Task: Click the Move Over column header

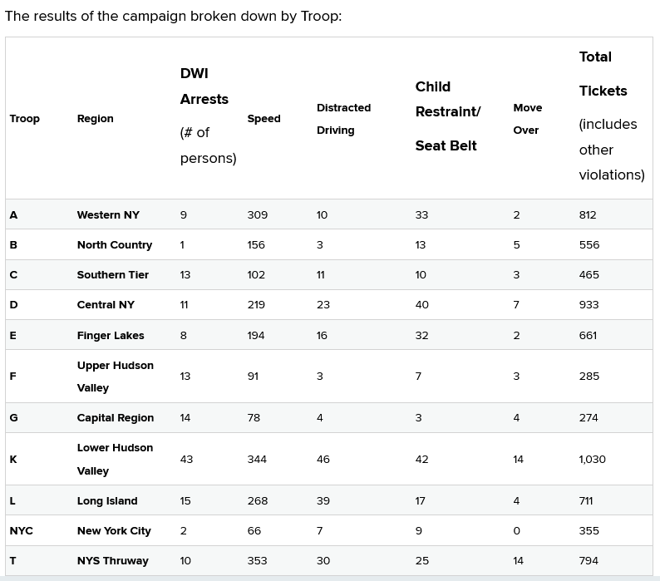Action: (x=527, y=119)
